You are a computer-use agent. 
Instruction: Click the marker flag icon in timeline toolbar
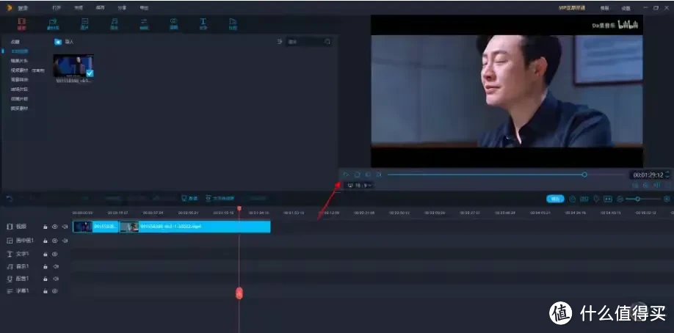[x=596, y=199]
